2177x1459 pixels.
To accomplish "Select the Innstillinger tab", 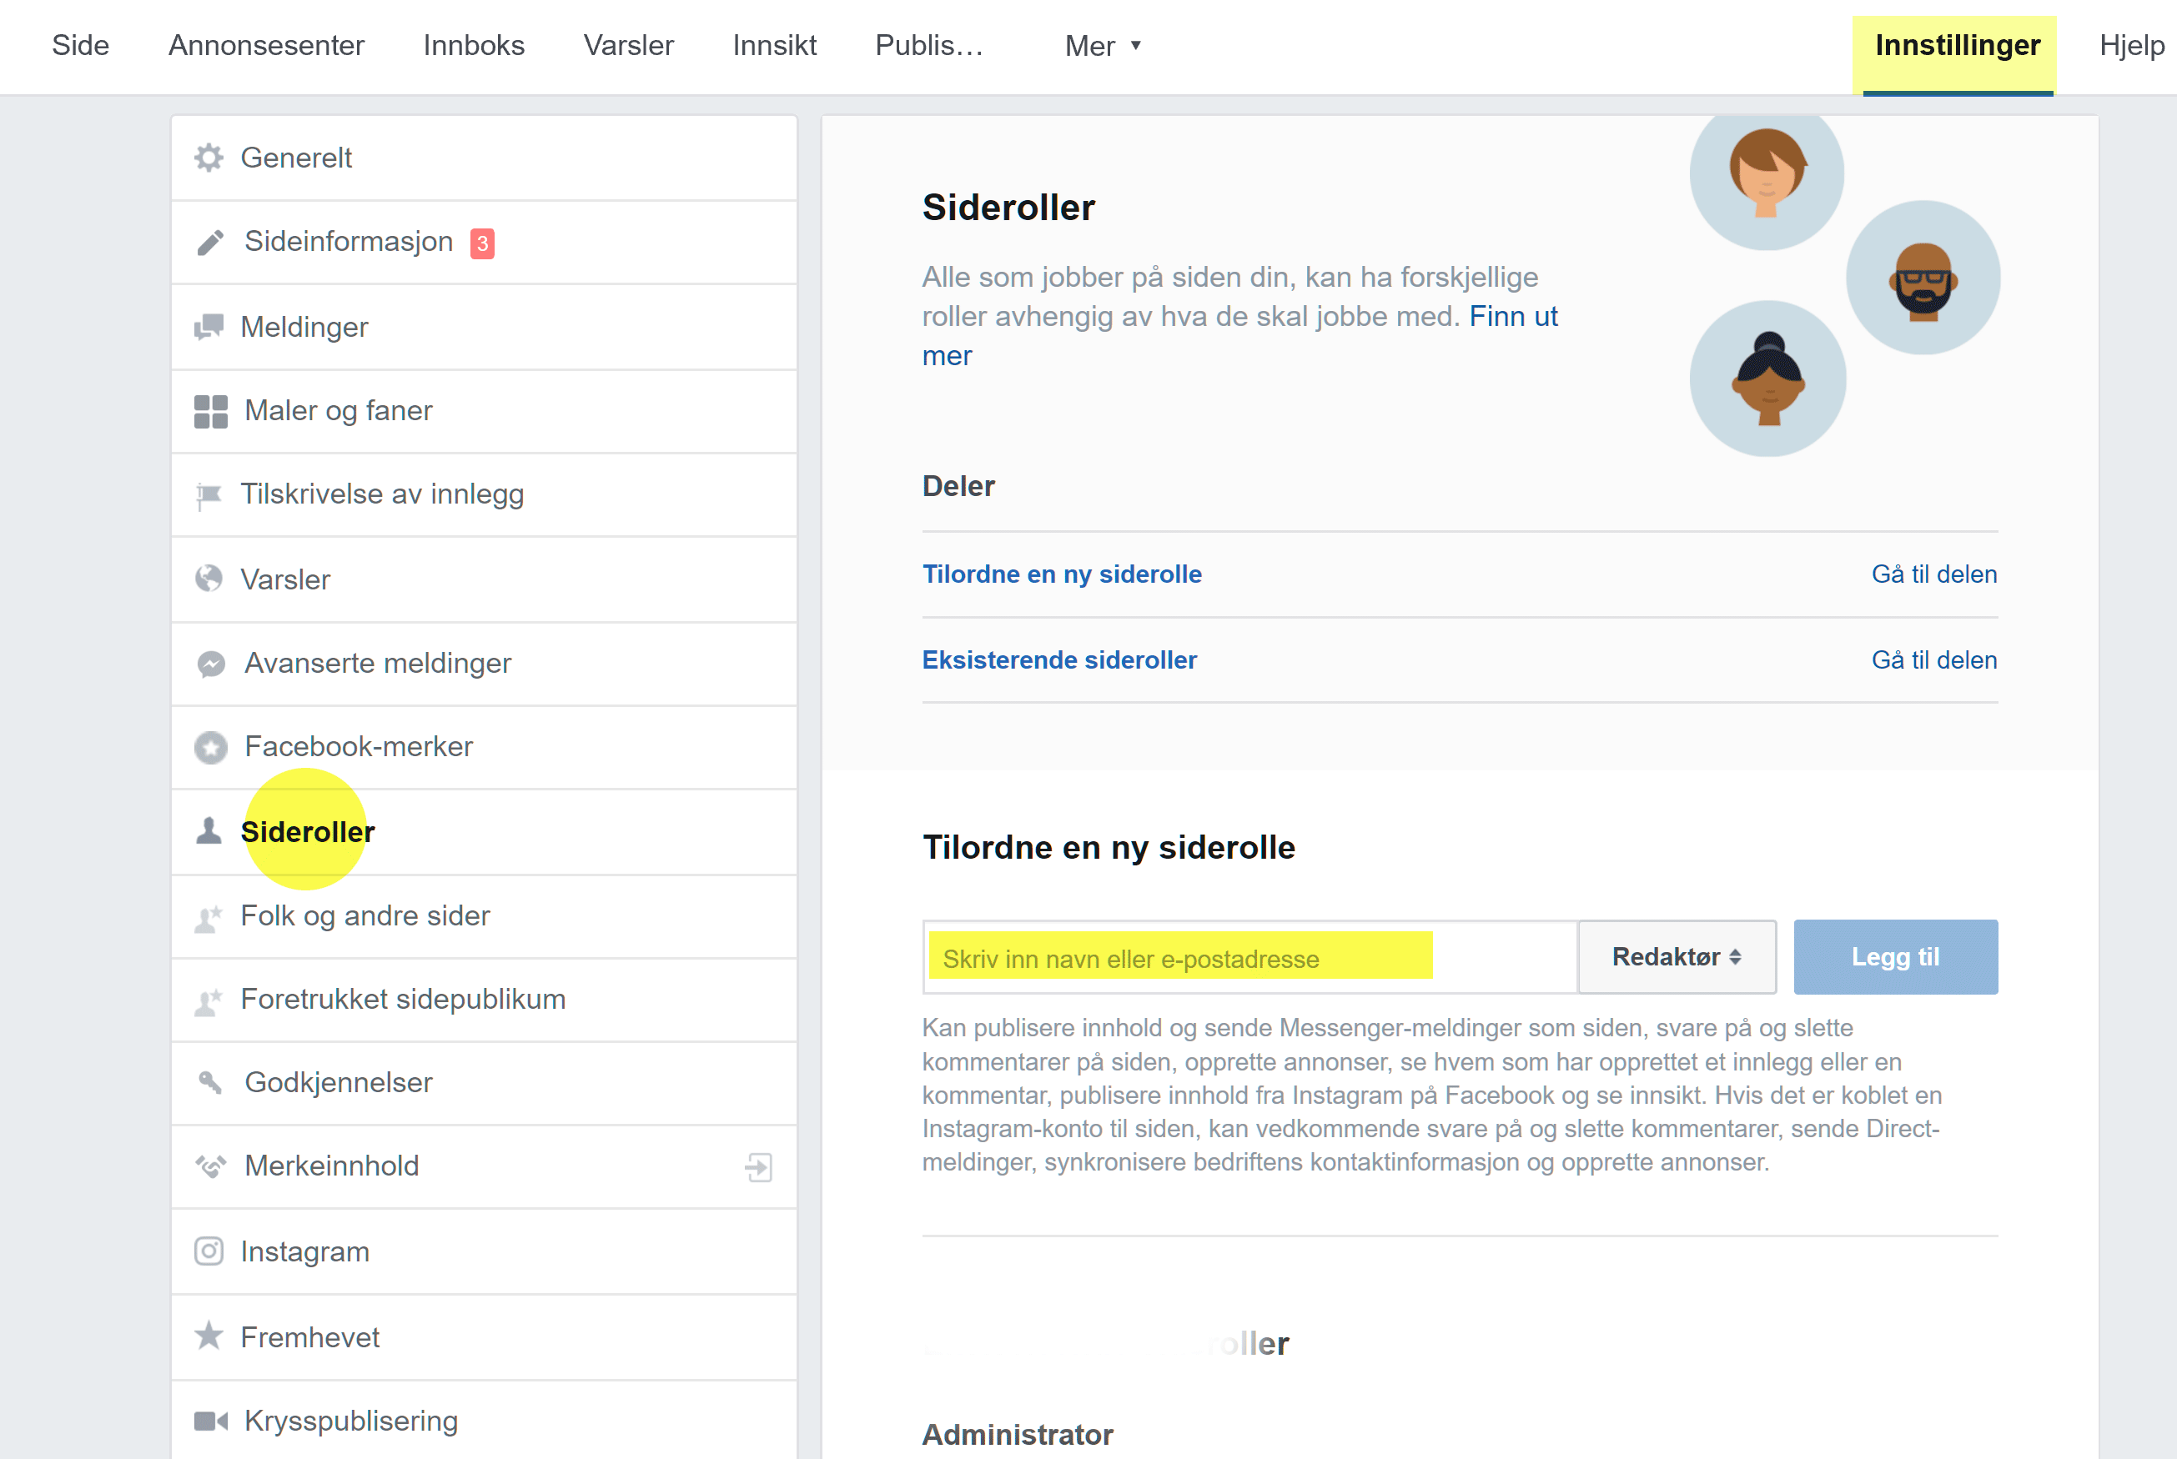I will tap(1958, 46).
